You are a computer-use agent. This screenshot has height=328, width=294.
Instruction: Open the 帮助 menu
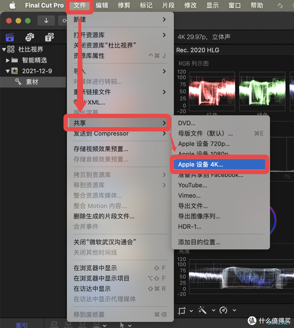(x=257, y=5)
